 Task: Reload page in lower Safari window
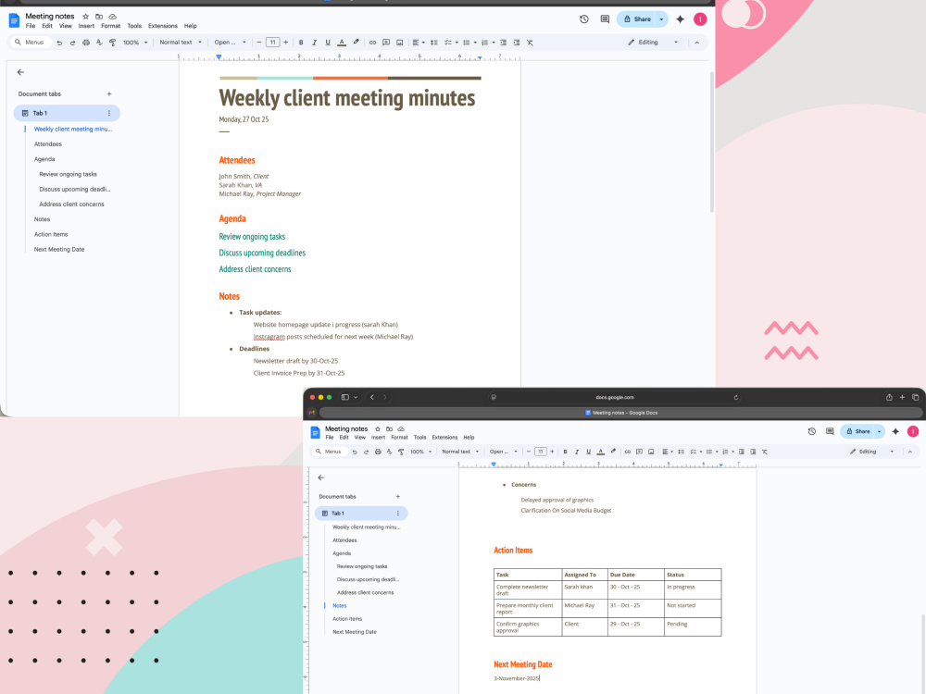click(736, 398)
